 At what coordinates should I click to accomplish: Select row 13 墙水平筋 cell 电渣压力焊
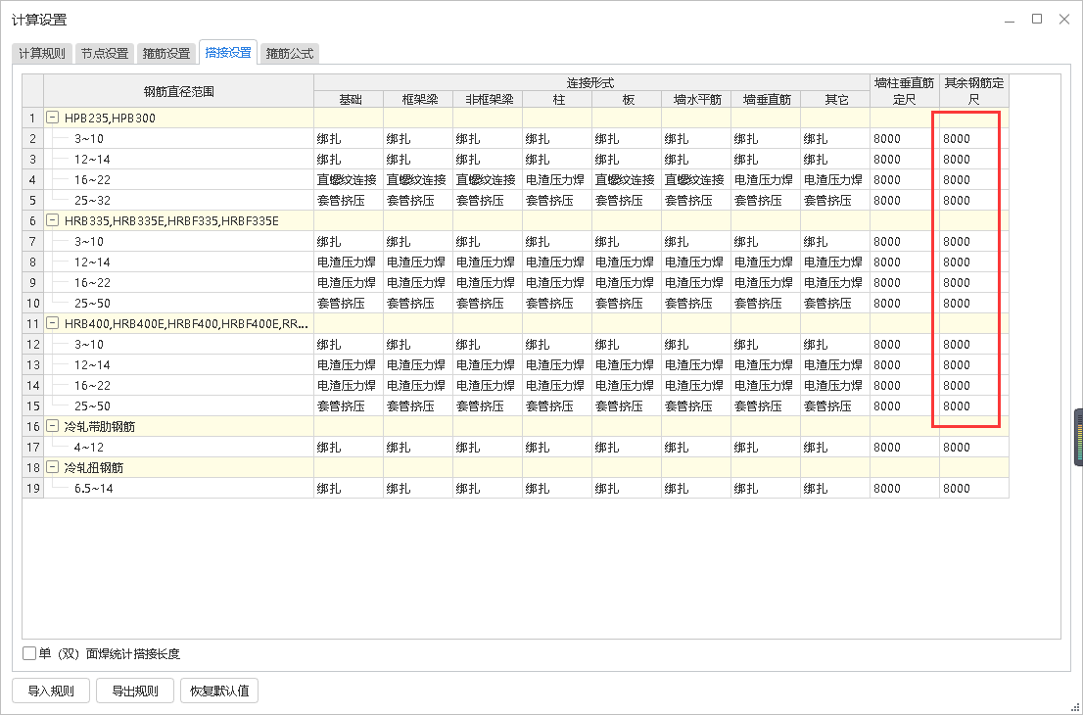(x=696, y=364)
